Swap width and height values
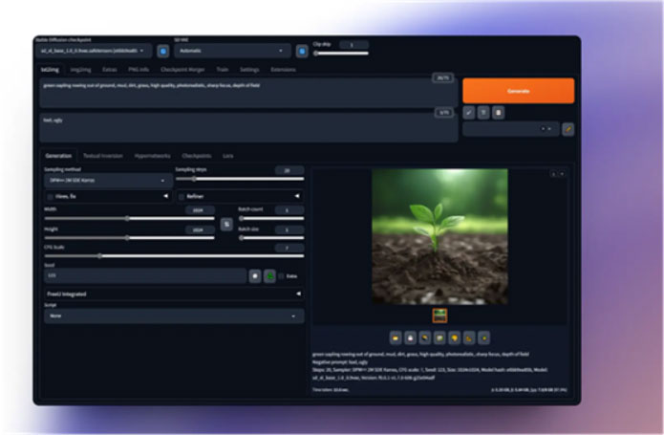Image resolution: width=664 pixels, height=435 pixels. coord(226,224)
